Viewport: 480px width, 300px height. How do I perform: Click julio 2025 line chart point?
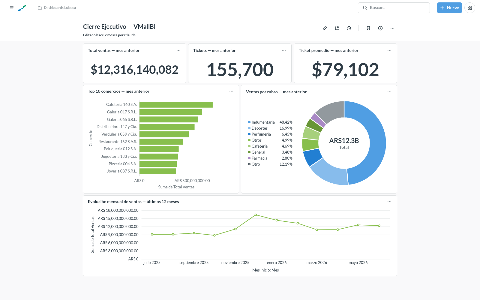coord(152,234)
